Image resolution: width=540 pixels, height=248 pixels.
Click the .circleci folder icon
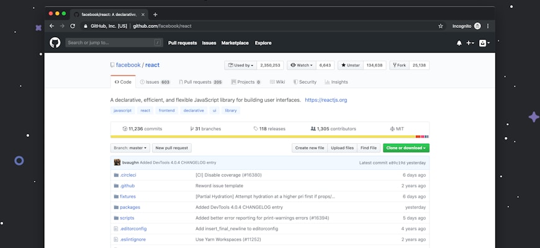coord(116,175)
